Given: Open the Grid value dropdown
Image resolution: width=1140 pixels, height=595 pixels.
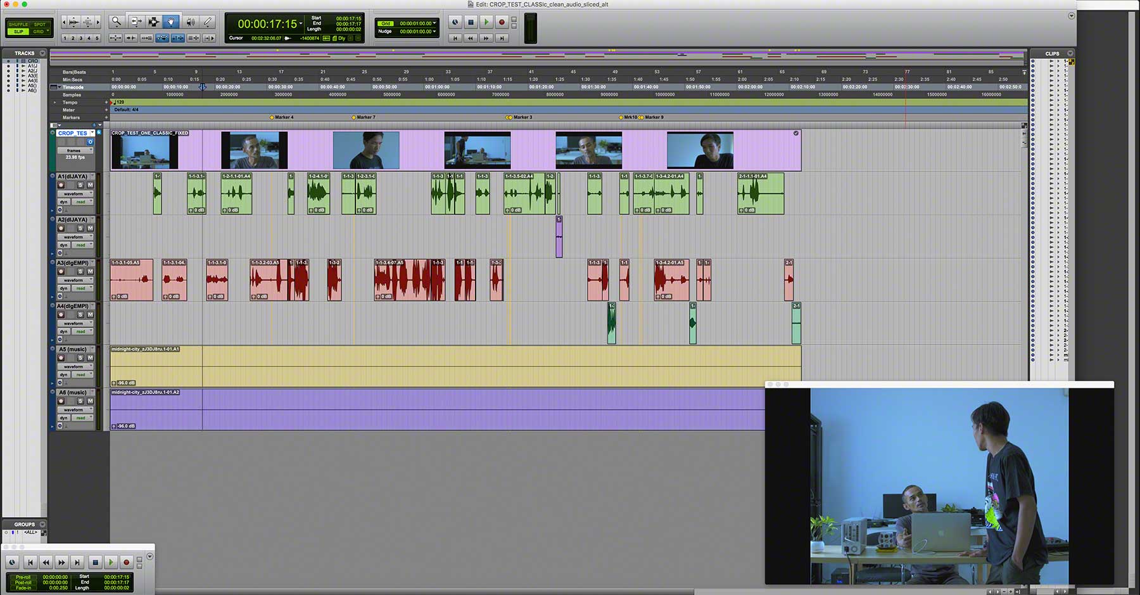Looking at the screenshot, I should [434, 23].
